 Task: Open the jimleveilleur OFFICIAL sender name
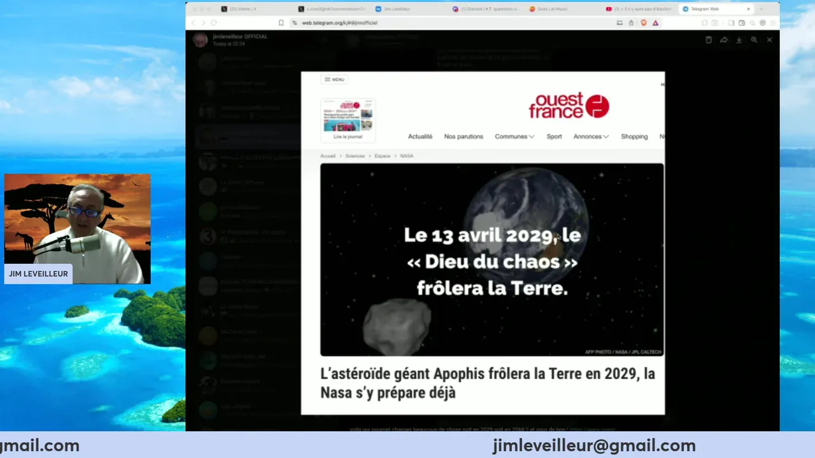point(240,36)
